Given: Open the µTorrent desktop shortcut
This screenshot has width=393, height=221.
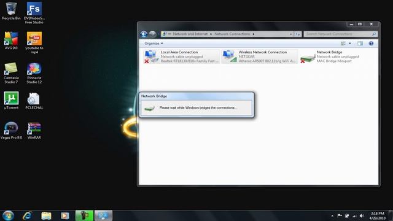Looking at the screenshot, I should [11, 101].
